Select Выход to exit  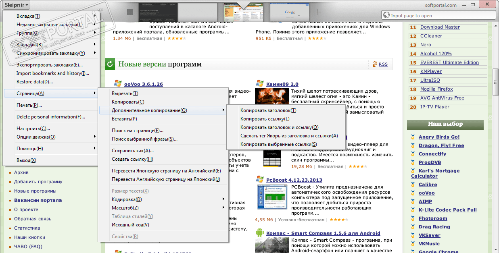51,160
